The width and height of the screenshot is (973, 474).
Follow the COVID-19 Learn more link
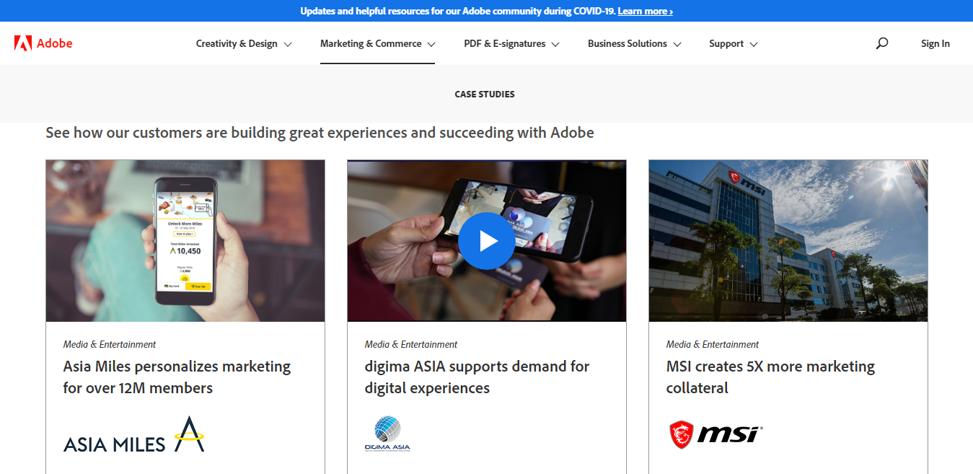pyautogui.click(x=646, y=11)
